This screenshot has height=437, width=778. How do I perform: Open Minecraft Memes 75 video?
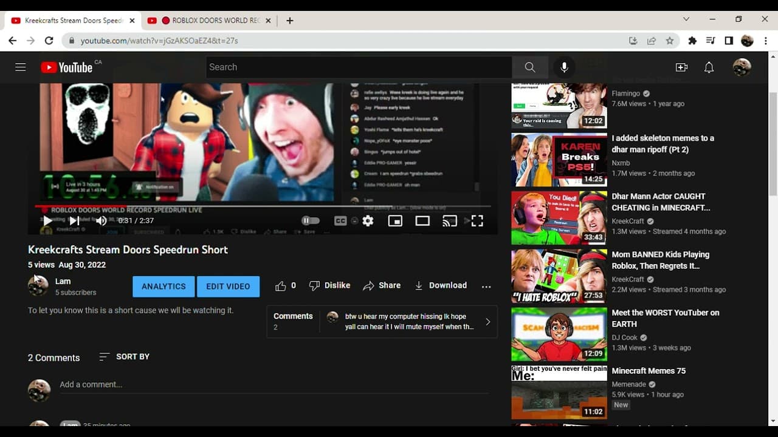pos(648,371)
